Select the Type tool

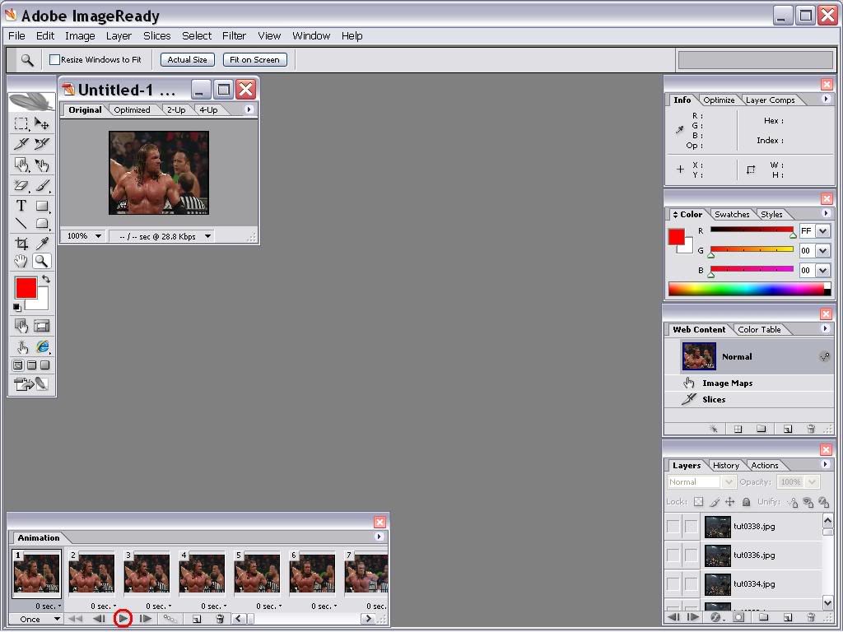click(21, 206)
